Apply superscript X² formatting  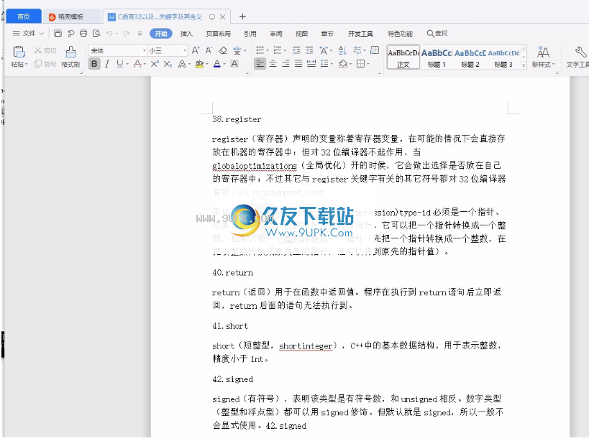[155, 64]
